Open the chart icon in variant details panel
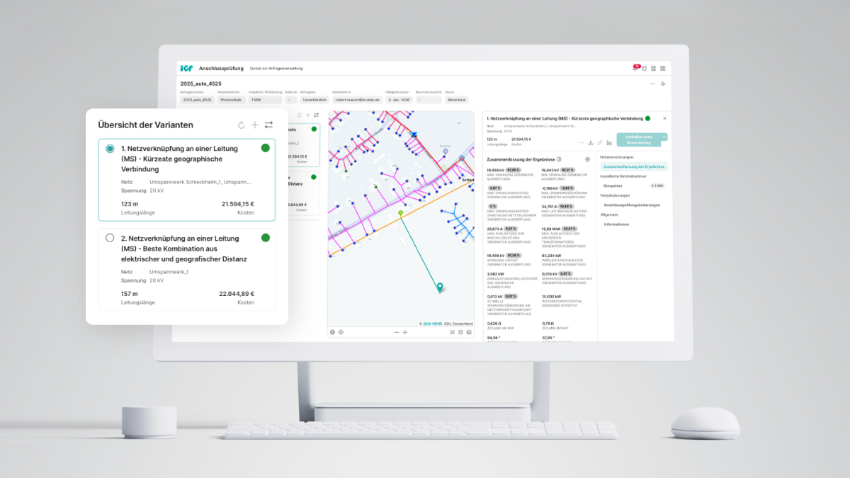This screenshot has height=478, width=850. tap(609, 142)
